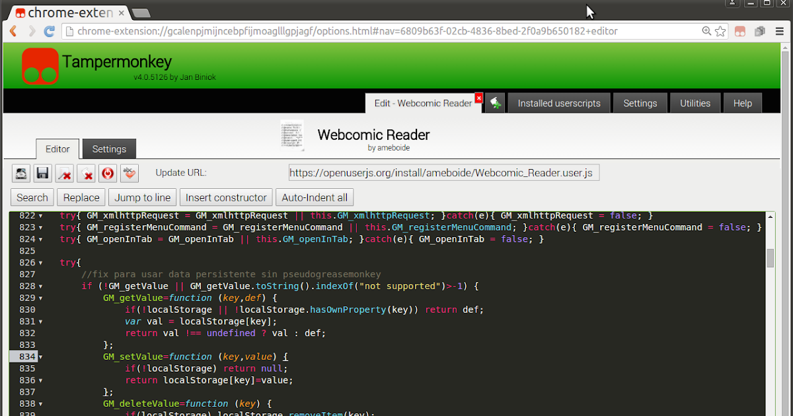
Task: Click the 'by ameboide' author text
Action: (x=389, y=149)
